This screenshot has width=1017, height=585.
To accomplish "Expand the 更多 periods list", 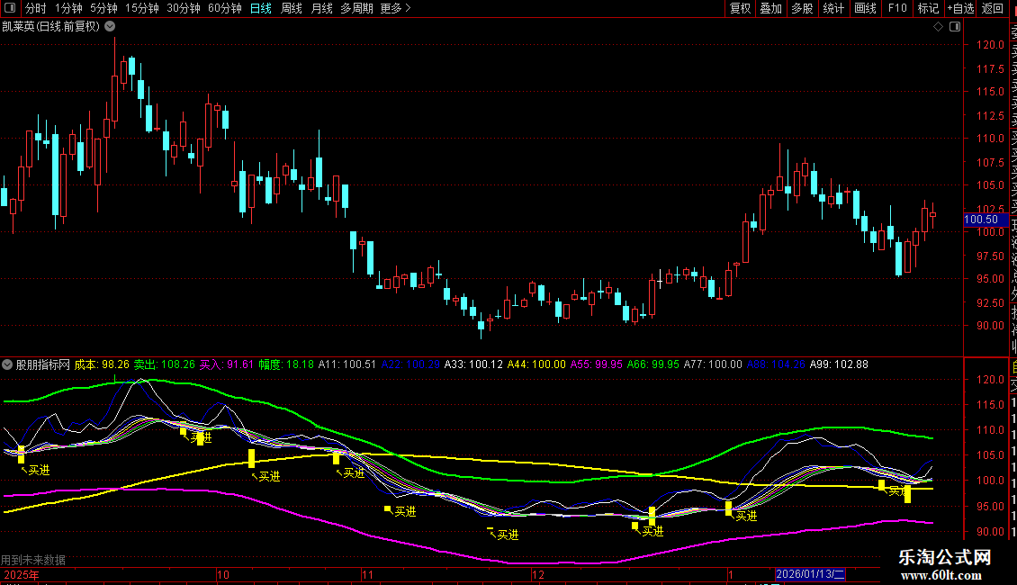I will click(x=395, y=8).
